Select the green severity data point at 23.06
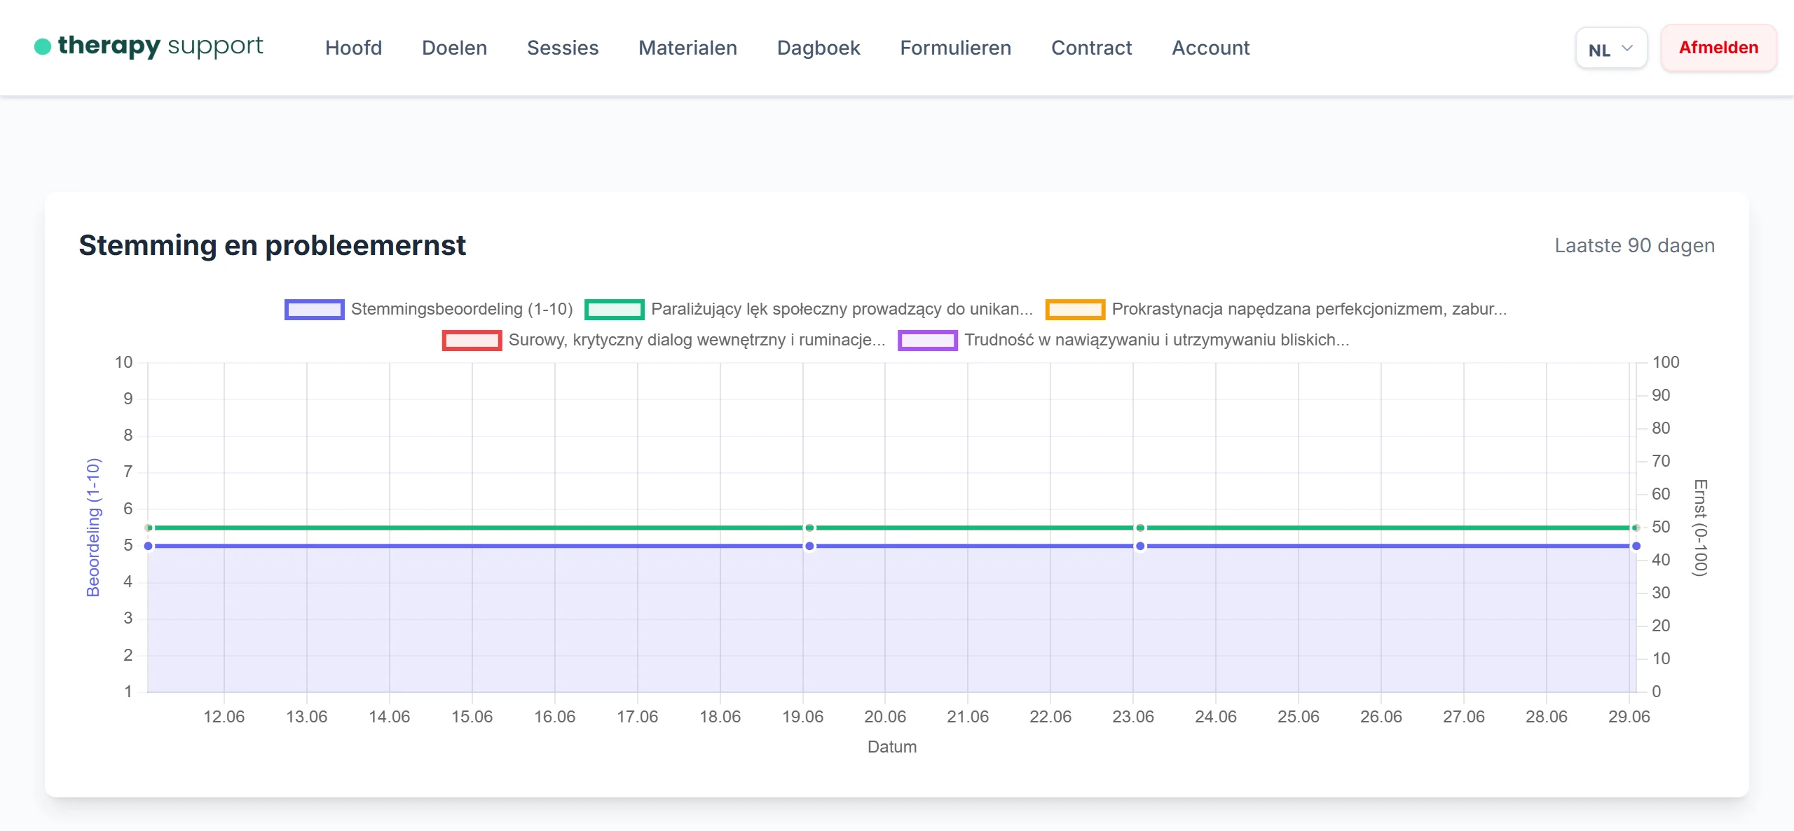Screen dimensions: 1794x831 1140,528
